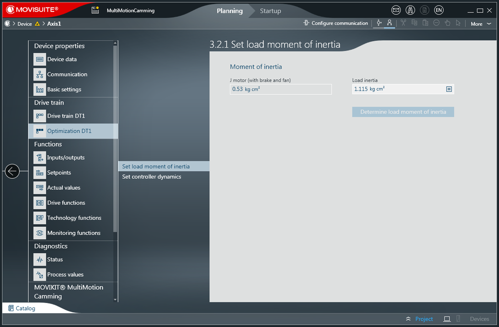Open the Status diagnostics icon
499x327 pixels.
[x=40, y=259]
